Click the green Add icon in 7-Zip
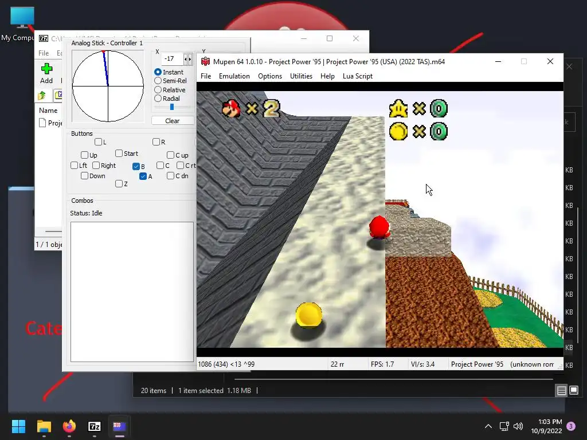587x440 pixels. pyautogui.click(x=46, y=69)
